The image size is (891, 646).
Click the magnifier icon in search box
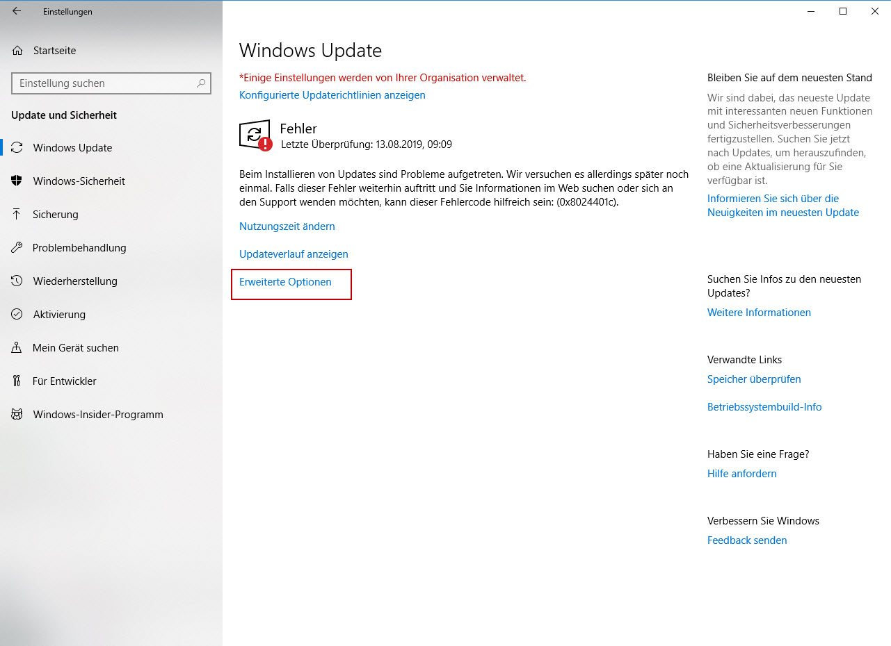coord(201,83)
